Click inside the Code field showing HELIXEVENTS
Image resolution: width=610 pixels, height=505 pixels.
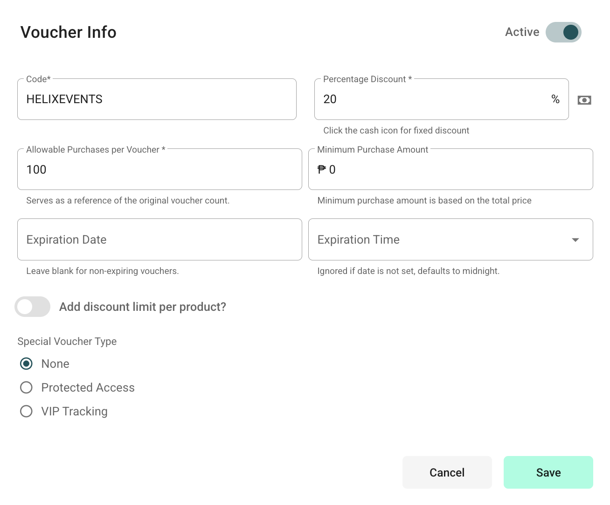[157, 99]
